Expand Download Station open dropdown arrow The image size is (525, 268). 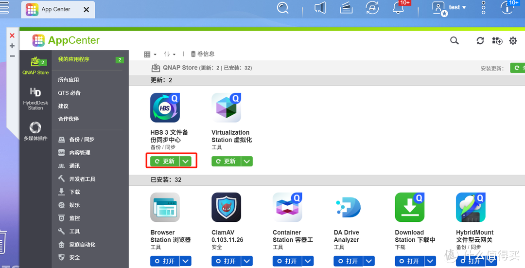(430, 261)
